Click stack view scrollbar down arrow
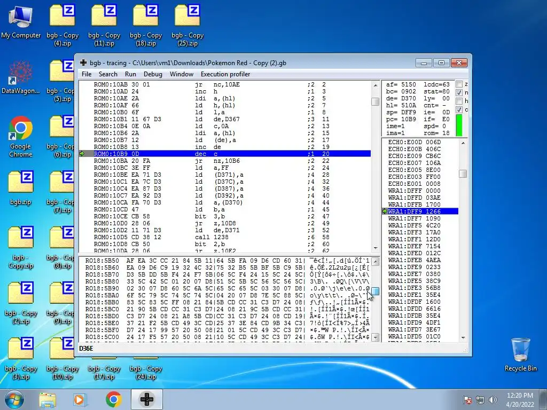547x410 pixels. coord(463,337)
